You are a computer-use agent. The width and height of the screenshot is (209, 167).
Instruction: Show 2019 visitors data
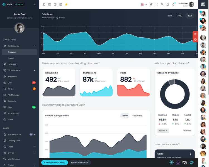tap(169, 16)
